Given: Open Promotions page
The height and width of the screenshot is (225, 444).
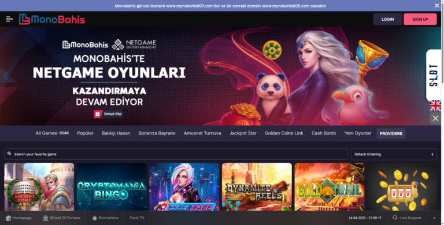Looking at the screenshot, I should tap(105, 218).
